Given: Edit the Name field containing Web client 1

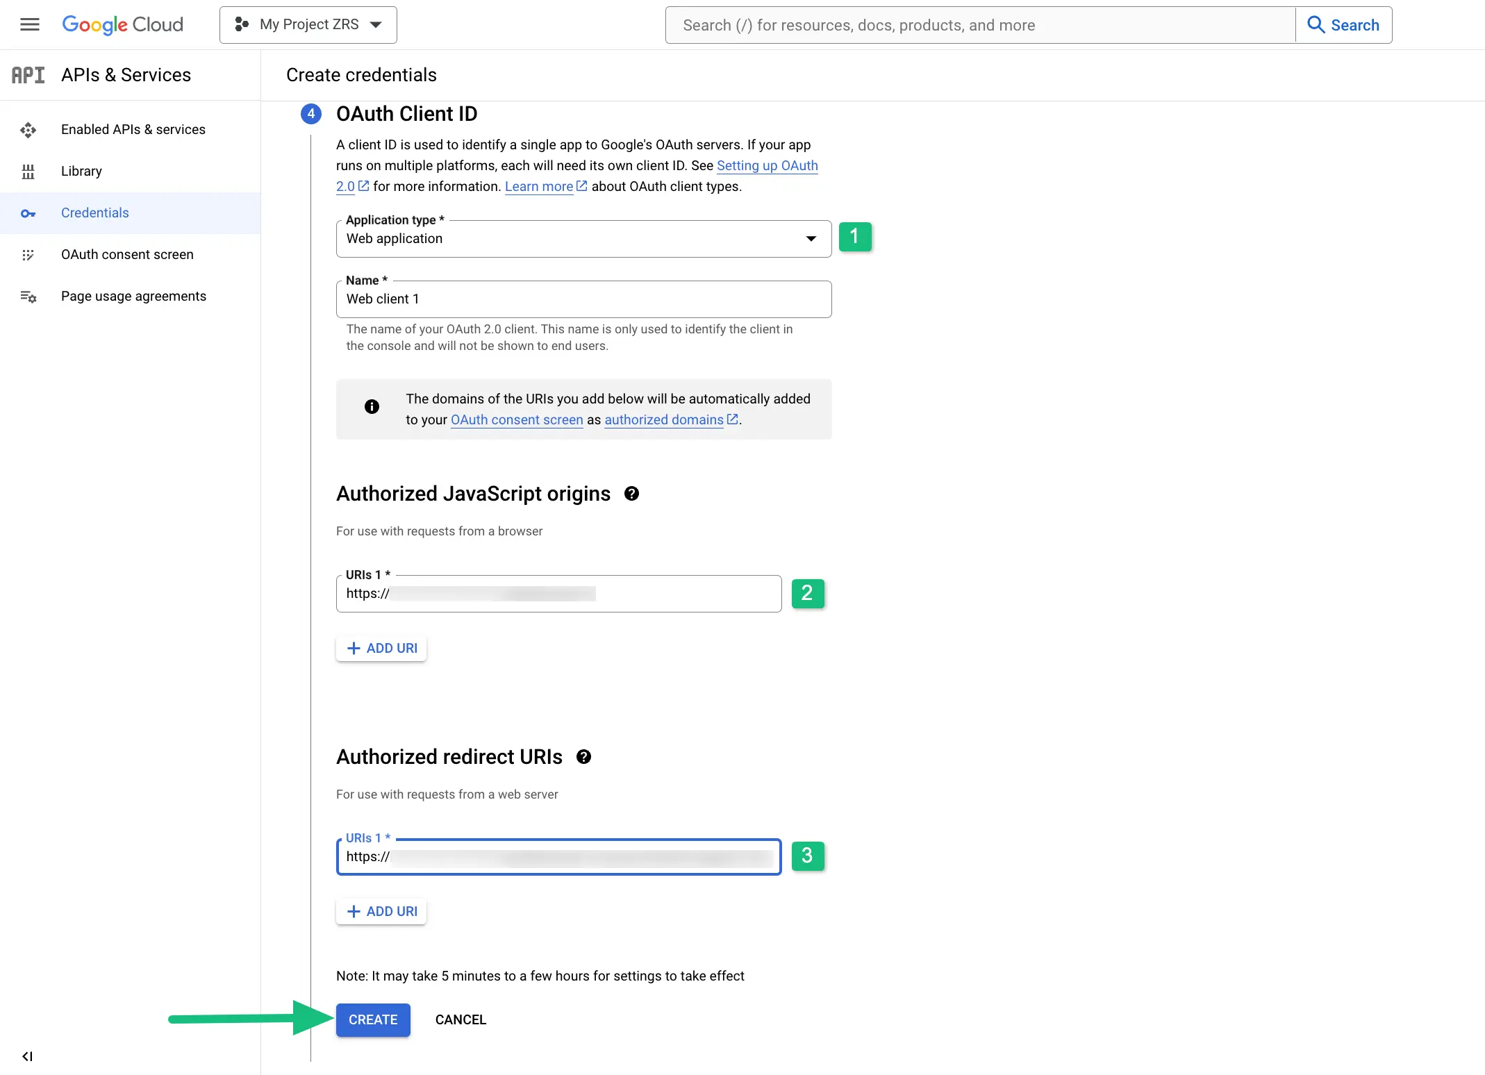Looking at the screenshot, I should click(x=583, y=299).
